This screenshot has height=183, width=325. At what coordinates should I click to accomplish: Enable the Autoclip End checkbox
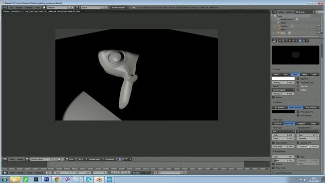click(x=298, y=143)
